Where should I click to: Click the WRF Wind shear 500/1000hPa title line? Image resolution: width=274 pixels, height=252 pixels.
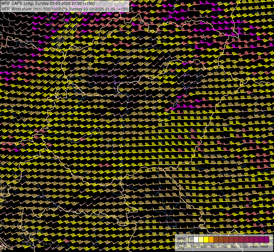point(64,9)
